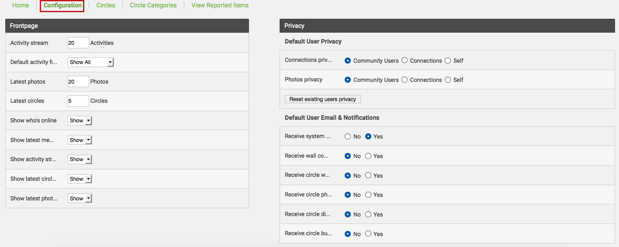The image size is (619, 247).
Task: Click Reset existing users privacy button
Action: point(322,99)
